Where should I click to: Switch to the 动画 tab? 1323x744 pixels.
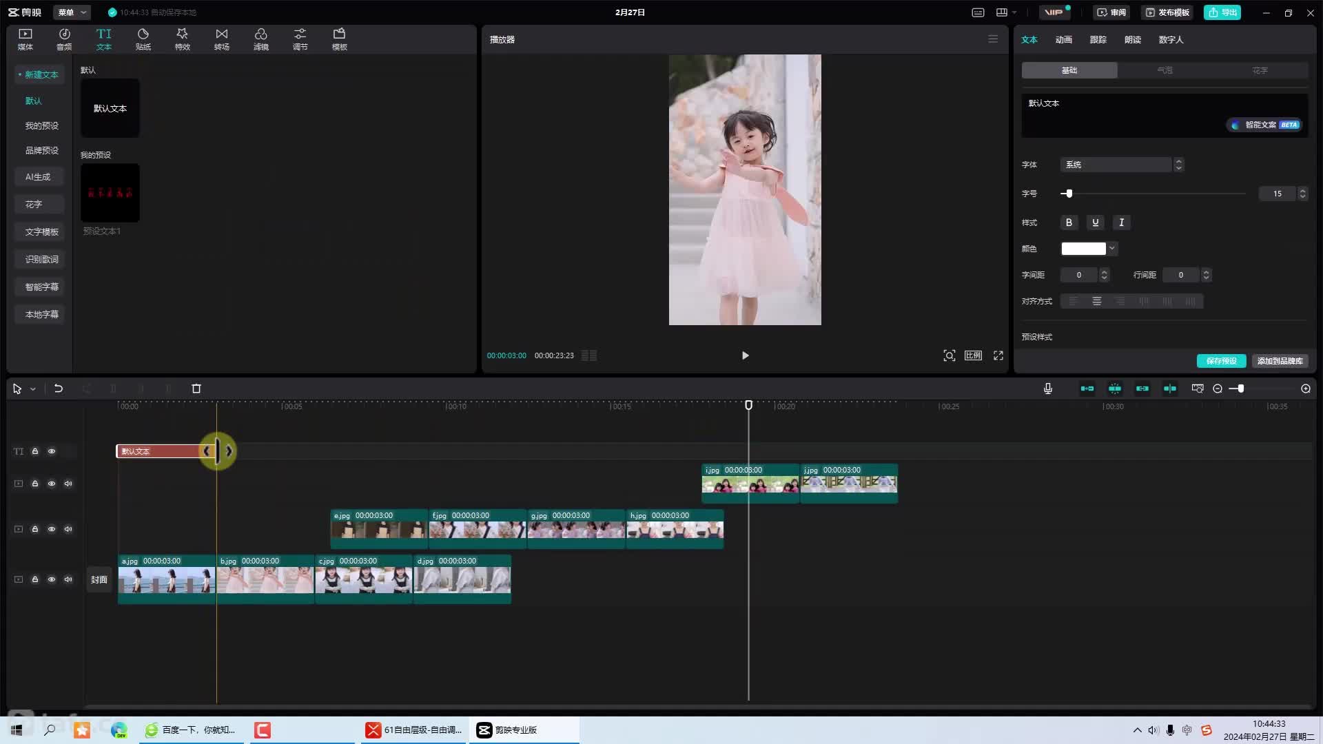tap(1064, 39)
